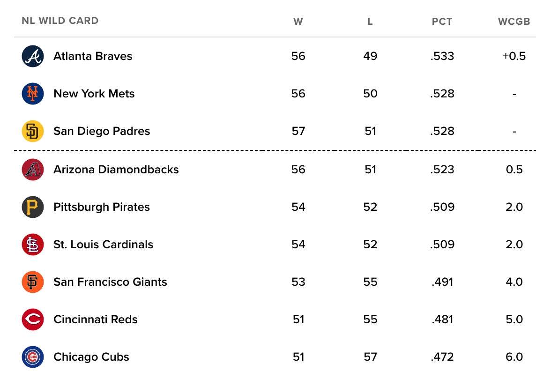Click the Pittsburgh Pirates logo
The height and width of the screenshot is (371, 536).
[33, 207]
